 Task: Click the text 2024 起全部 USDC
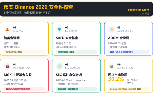(66, 47)
